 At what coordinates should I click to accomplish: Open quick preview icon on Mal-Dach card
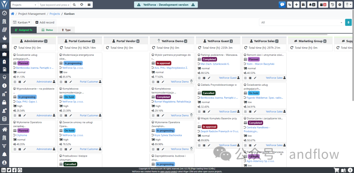[x=199, y=78]
